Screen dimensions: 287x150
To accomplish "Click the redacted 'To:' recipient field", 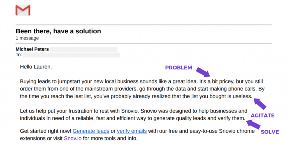I will click(x=71, y=55).
